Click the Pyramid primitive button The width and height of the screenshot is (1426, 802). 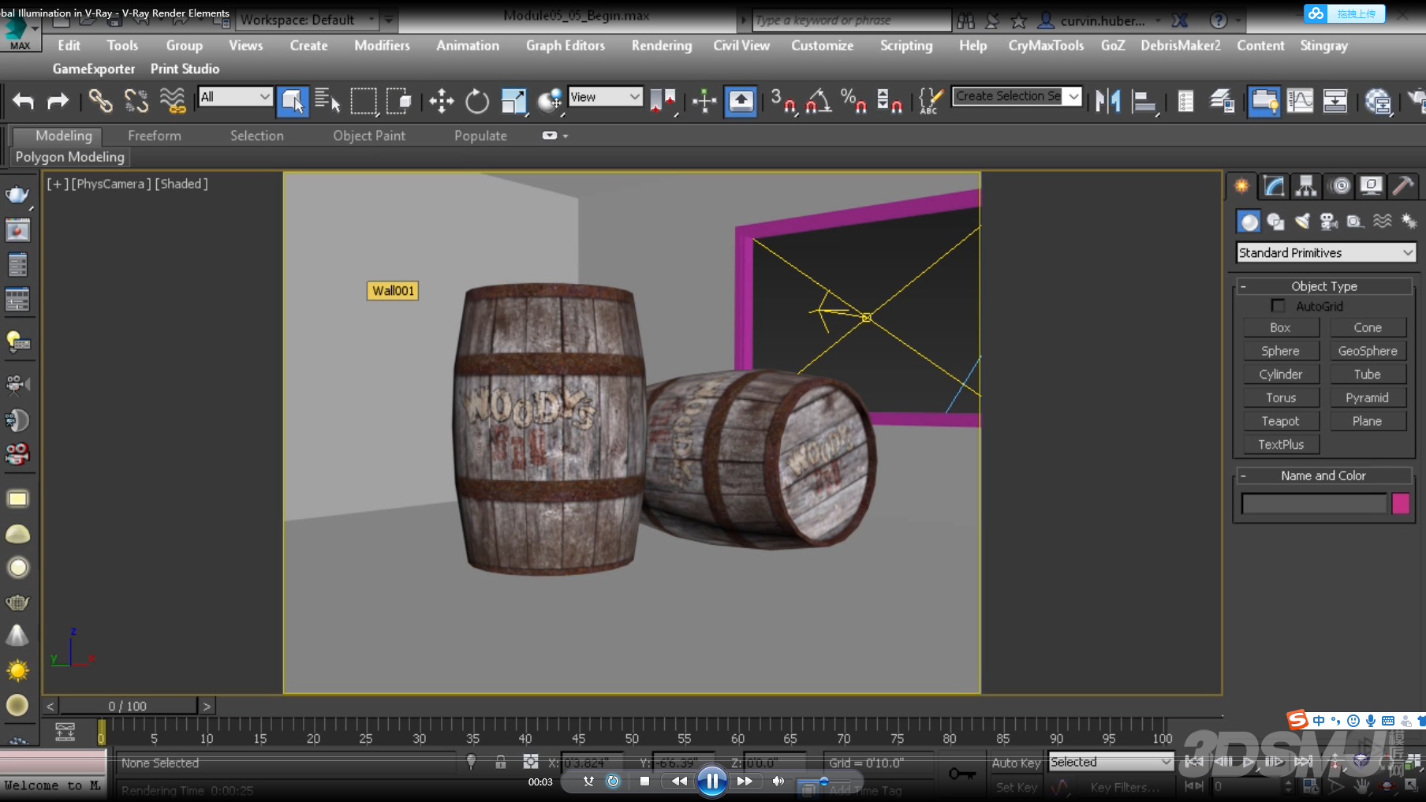tap(1367, 397)
